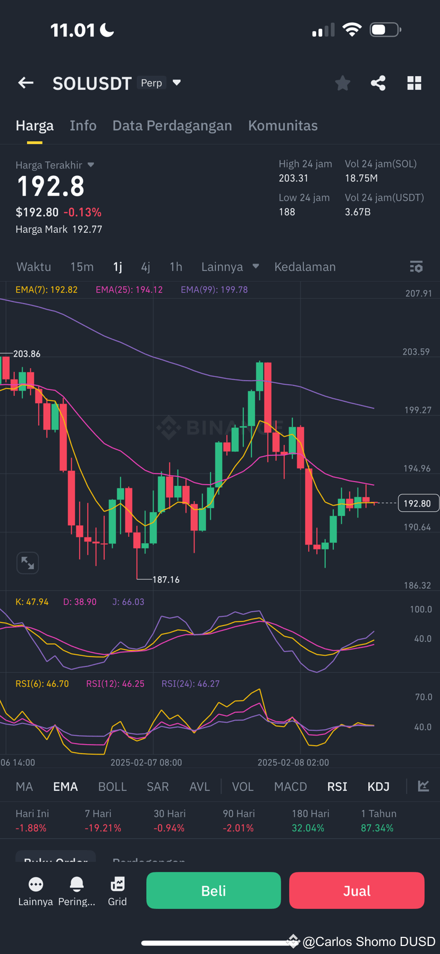The image size is (440, 954).
Task: Tap the battery status icon
Action: (385, 29)
